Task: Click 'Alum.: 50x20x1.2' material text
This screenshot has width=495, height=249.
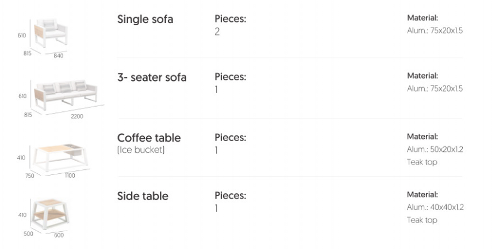Action: (435, 149)
